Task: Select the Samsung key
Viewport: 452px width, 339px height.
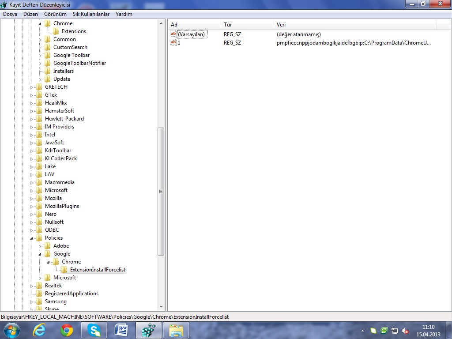Action: [56, 301]
